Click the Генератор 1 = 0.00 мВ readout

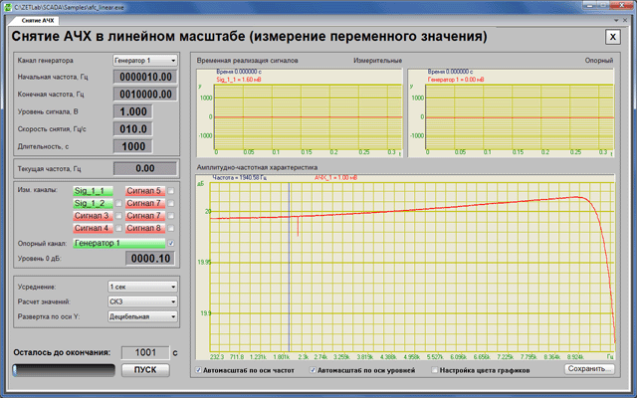[x=456, y=80]
